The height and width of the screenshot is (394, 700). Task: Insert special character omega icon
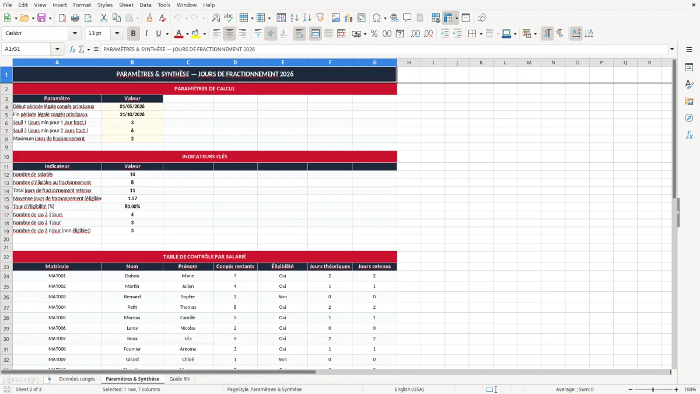[376, 18]
